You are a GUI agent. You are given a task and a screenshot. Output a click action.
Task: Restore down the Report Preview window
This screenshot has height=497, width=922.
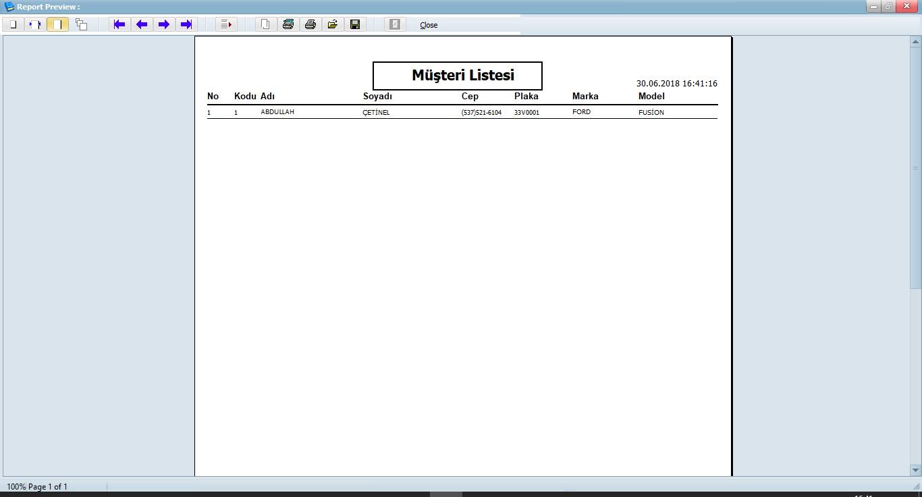889,6
